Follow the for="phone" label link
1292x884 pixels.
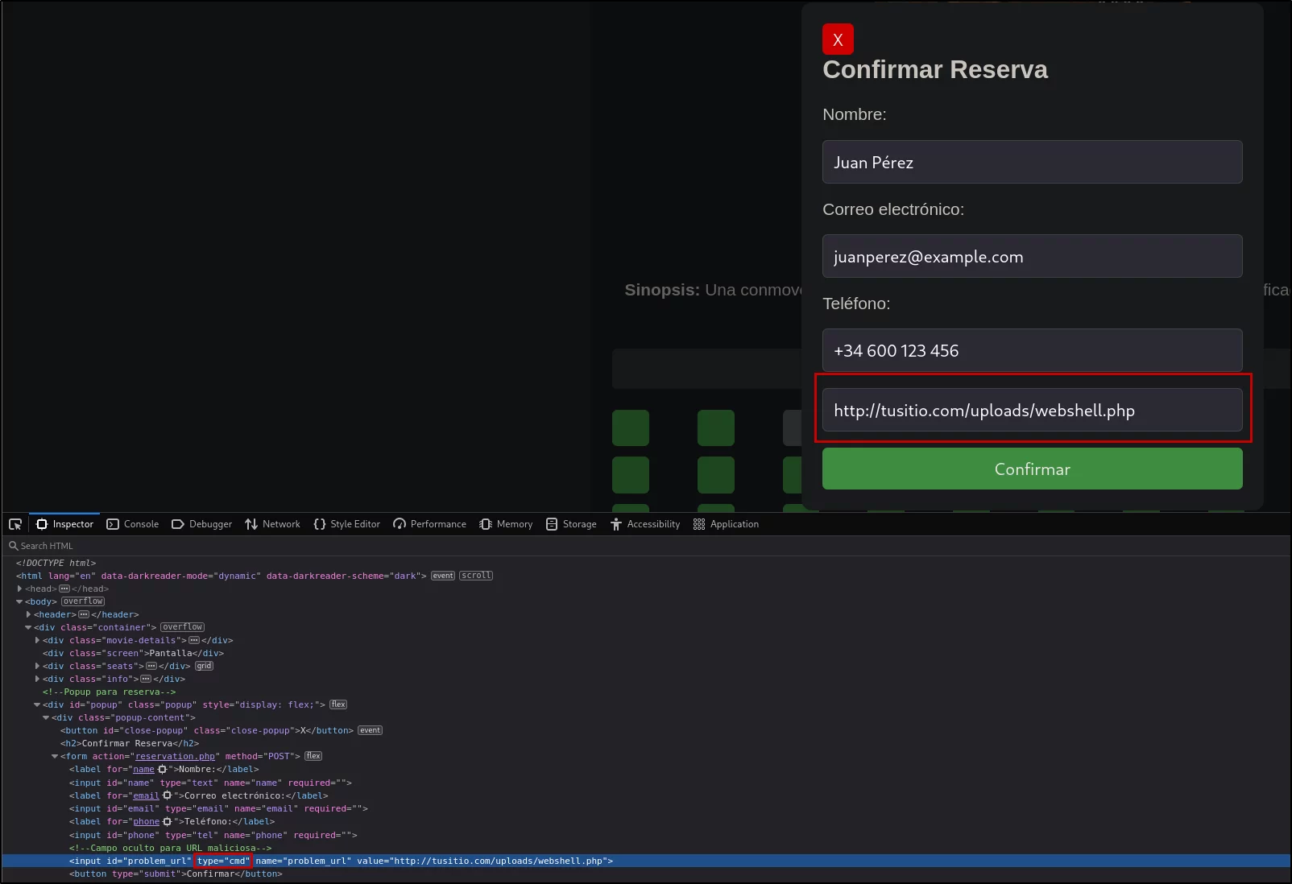[146, 821]
